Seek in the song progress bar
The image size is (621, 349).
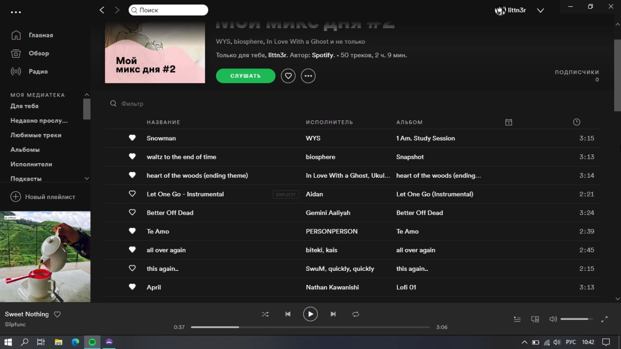coord(310,327)
